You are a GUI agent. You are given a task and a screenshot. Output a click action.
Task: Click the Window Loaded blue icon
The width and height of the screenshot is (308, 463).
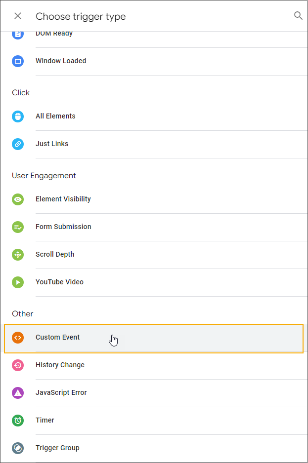[x=18, y=61]
